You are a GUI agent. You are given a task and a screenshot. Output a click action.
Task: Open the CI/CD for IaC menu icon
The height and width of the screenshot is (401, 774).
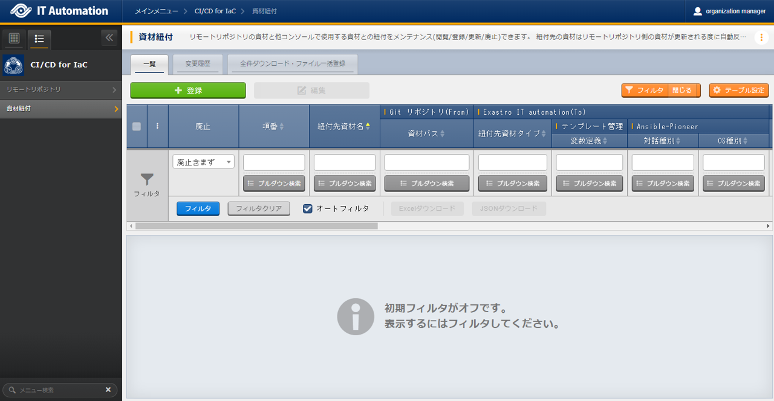click(13, 65)
